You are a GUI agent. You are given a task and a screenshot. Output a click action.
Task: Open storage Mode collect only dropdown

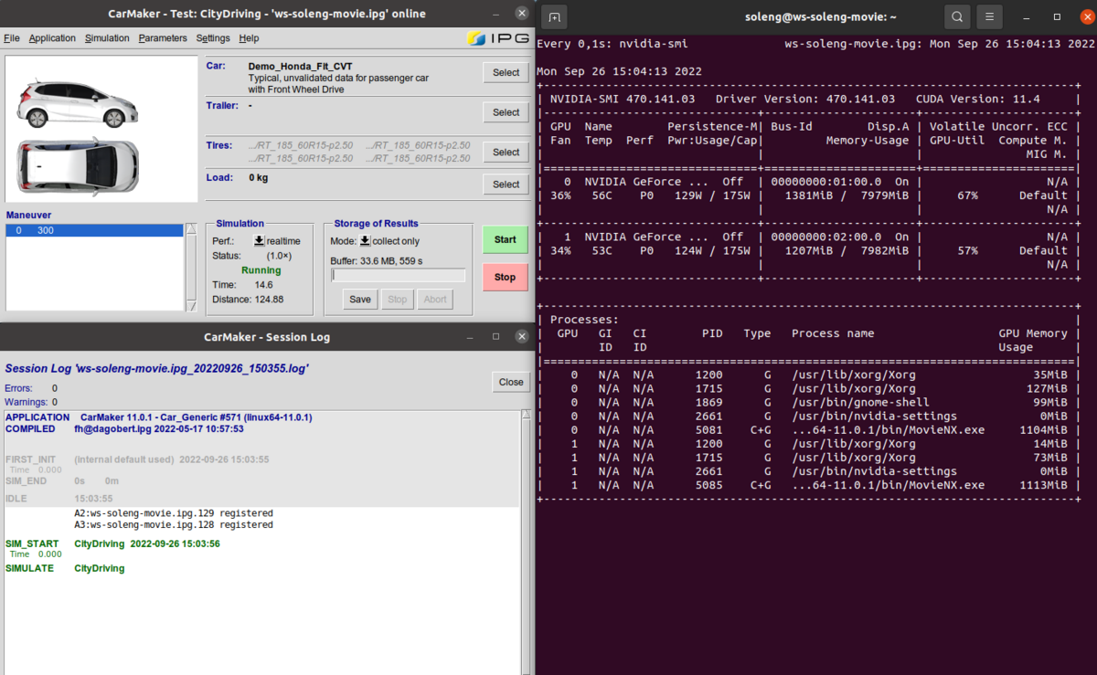(x=365, y=241)
